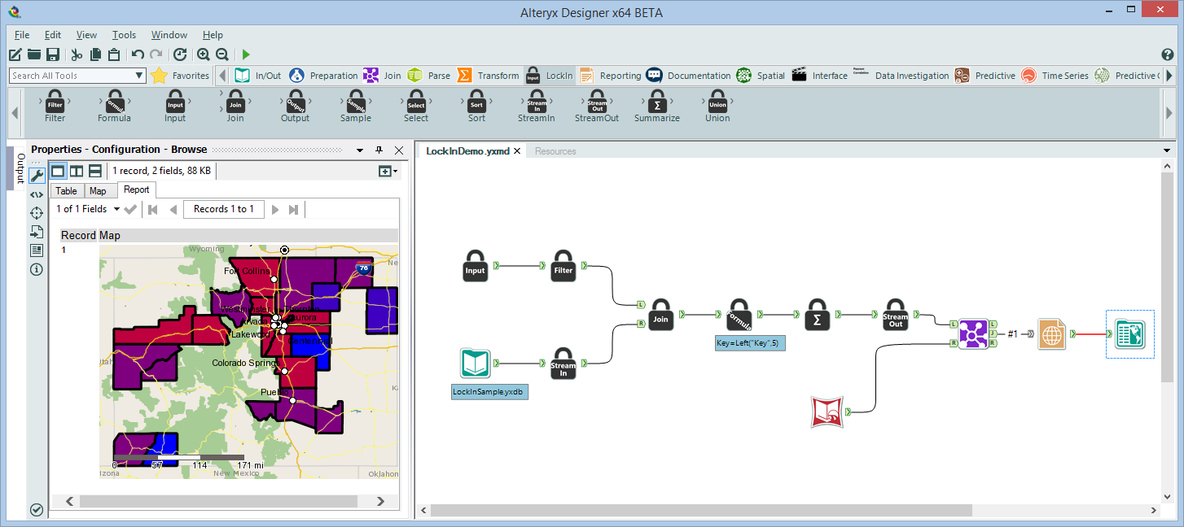The image size is (1184, 527).
Task: Click the Spatial Match node on the canvas
Action: pos(972,333)
